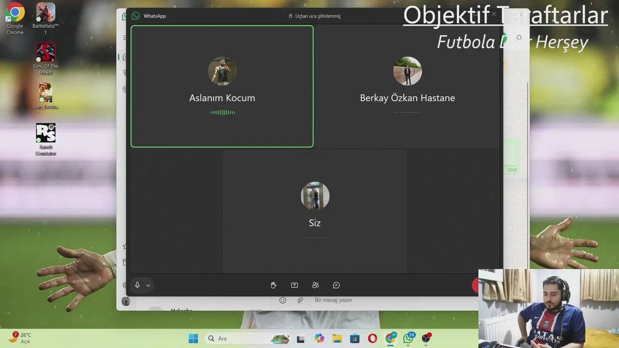
Task: Open the Jean Jacqu... desktop file
Action: 45,96
